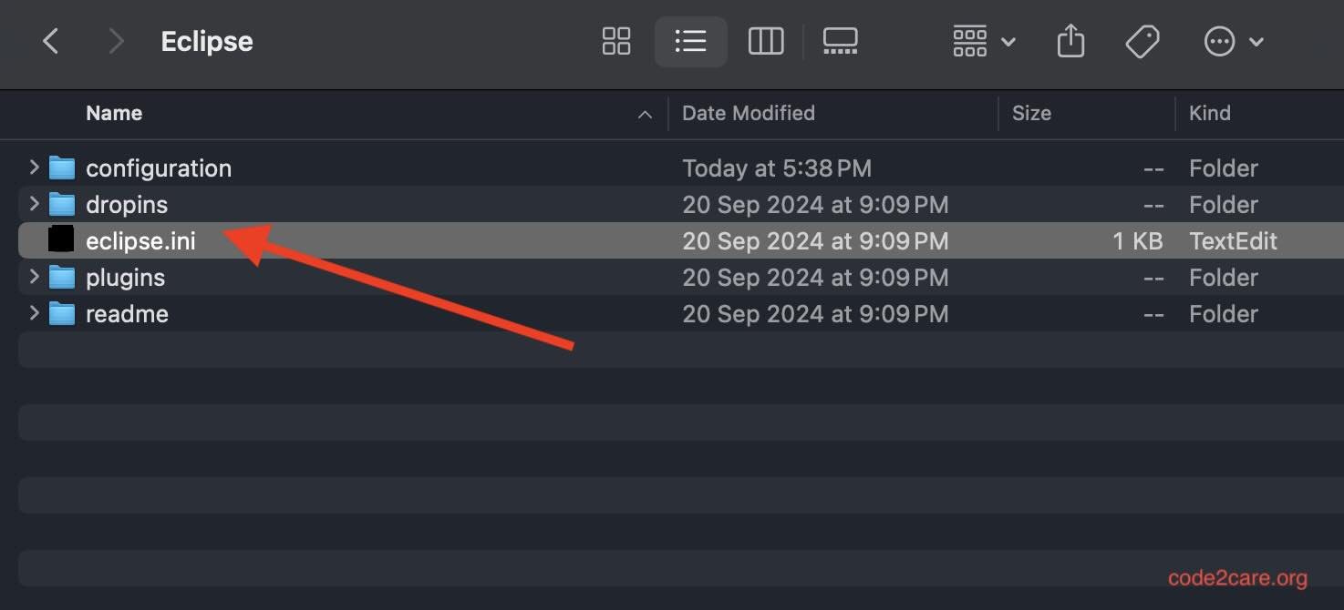Open gallery view mode

(840, 41)
